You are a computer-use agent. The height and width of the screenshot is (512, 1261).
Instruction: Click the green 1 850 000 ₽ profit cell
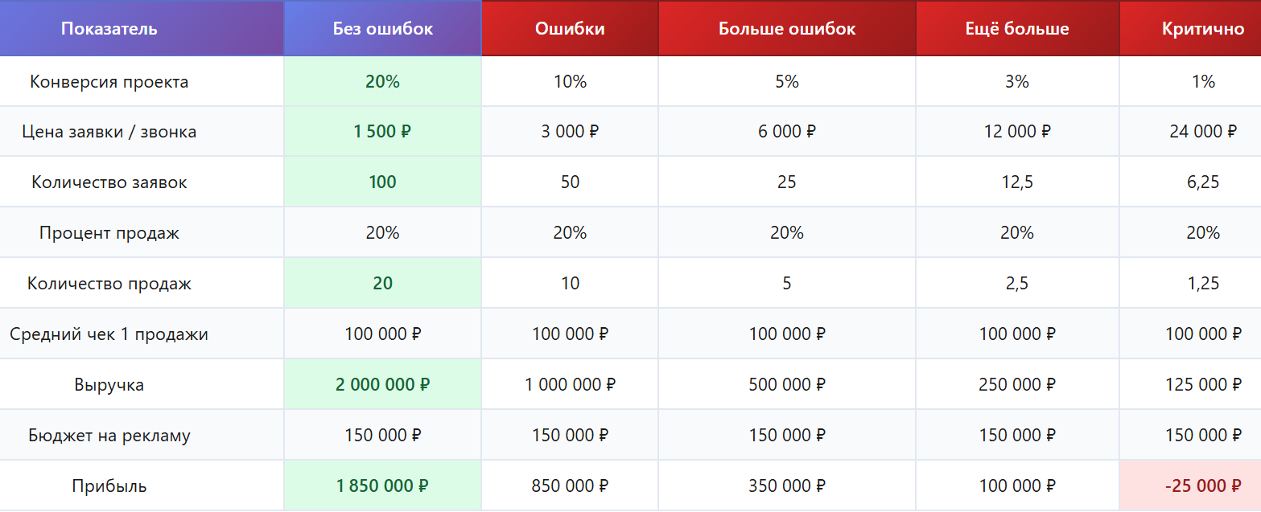383,486
